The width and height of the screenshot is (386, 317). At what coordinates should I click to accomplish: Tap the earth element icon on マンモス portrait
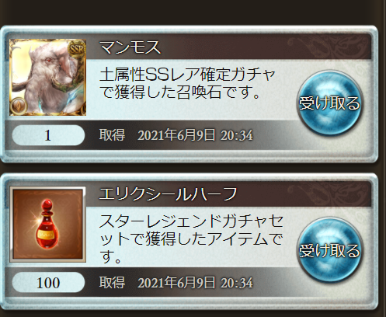(19, 106)
